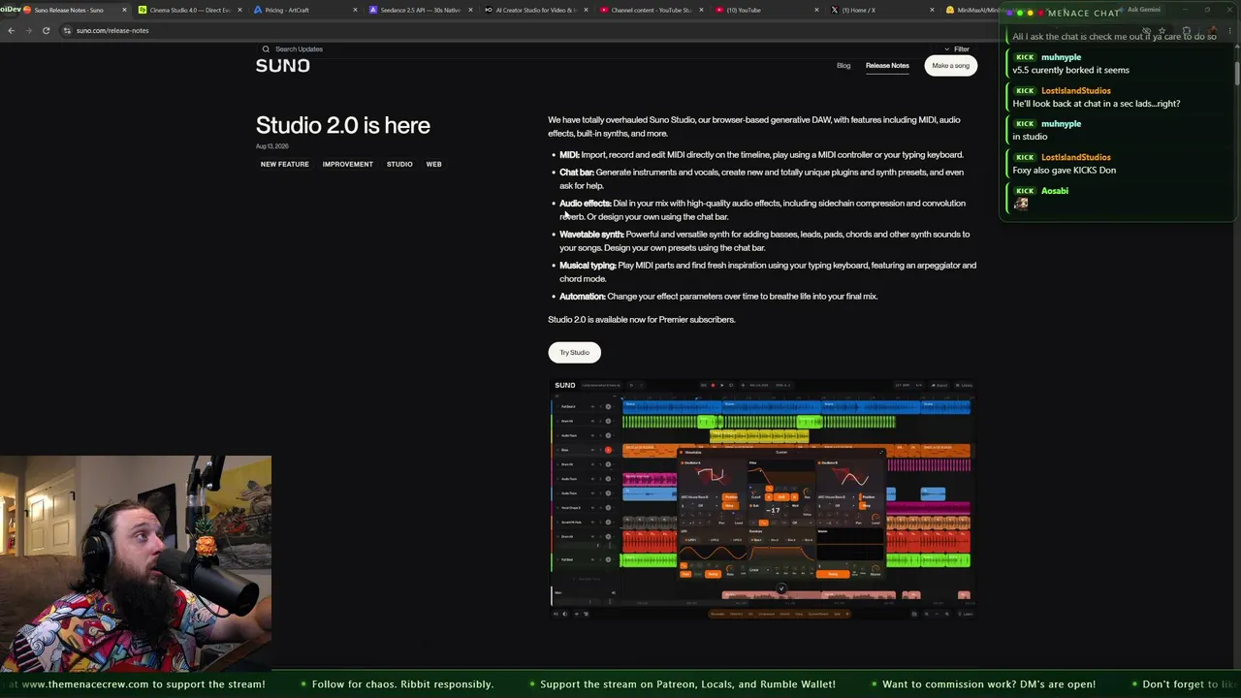Open the Release Notes nav link
This screenshot has height=698, width=1241.
tap(887, 66)
